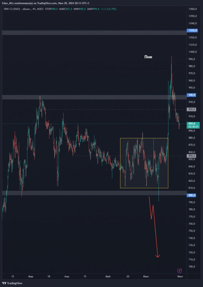Click the ЗАКР899,8 close value
The width and height of the screenshot is (203, 287).
(x=93, y=9)
